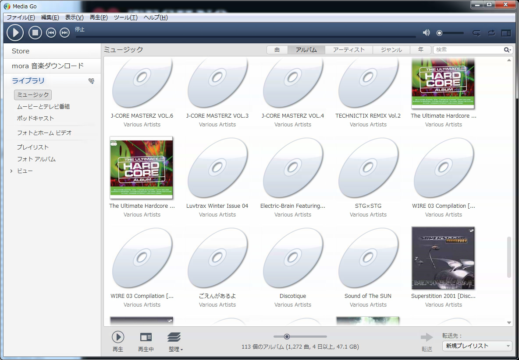Image resolution: width=519 pixels, height=360 pixels.
Task: Select フォトとホーム ビデオ in the sidebar
Action: pyautogui.click(x=44, y=133)
